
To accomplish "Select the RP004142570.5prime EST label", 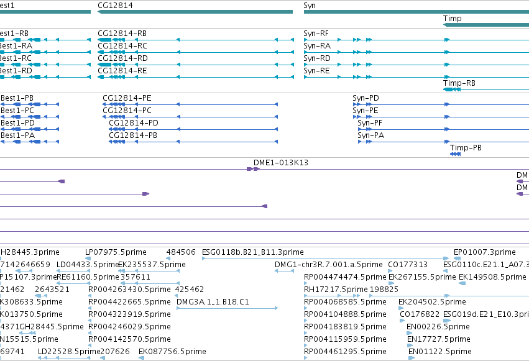I will click(129, 340).
